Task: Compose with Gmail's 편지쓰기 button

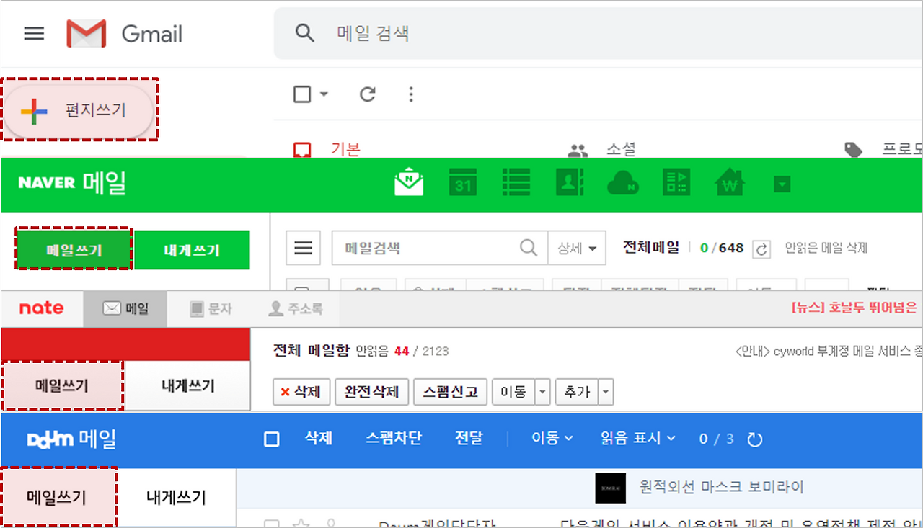Action: click(x=79, y=110)
